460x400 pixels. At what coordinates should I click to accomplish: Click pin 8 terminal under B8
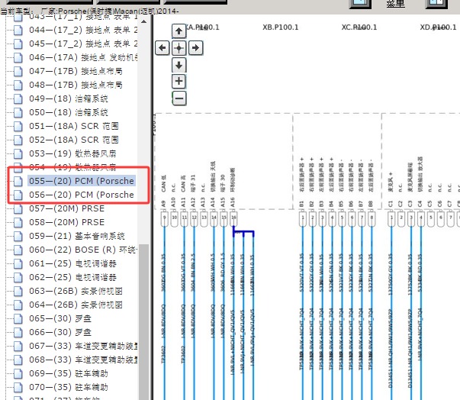[372, 219]
